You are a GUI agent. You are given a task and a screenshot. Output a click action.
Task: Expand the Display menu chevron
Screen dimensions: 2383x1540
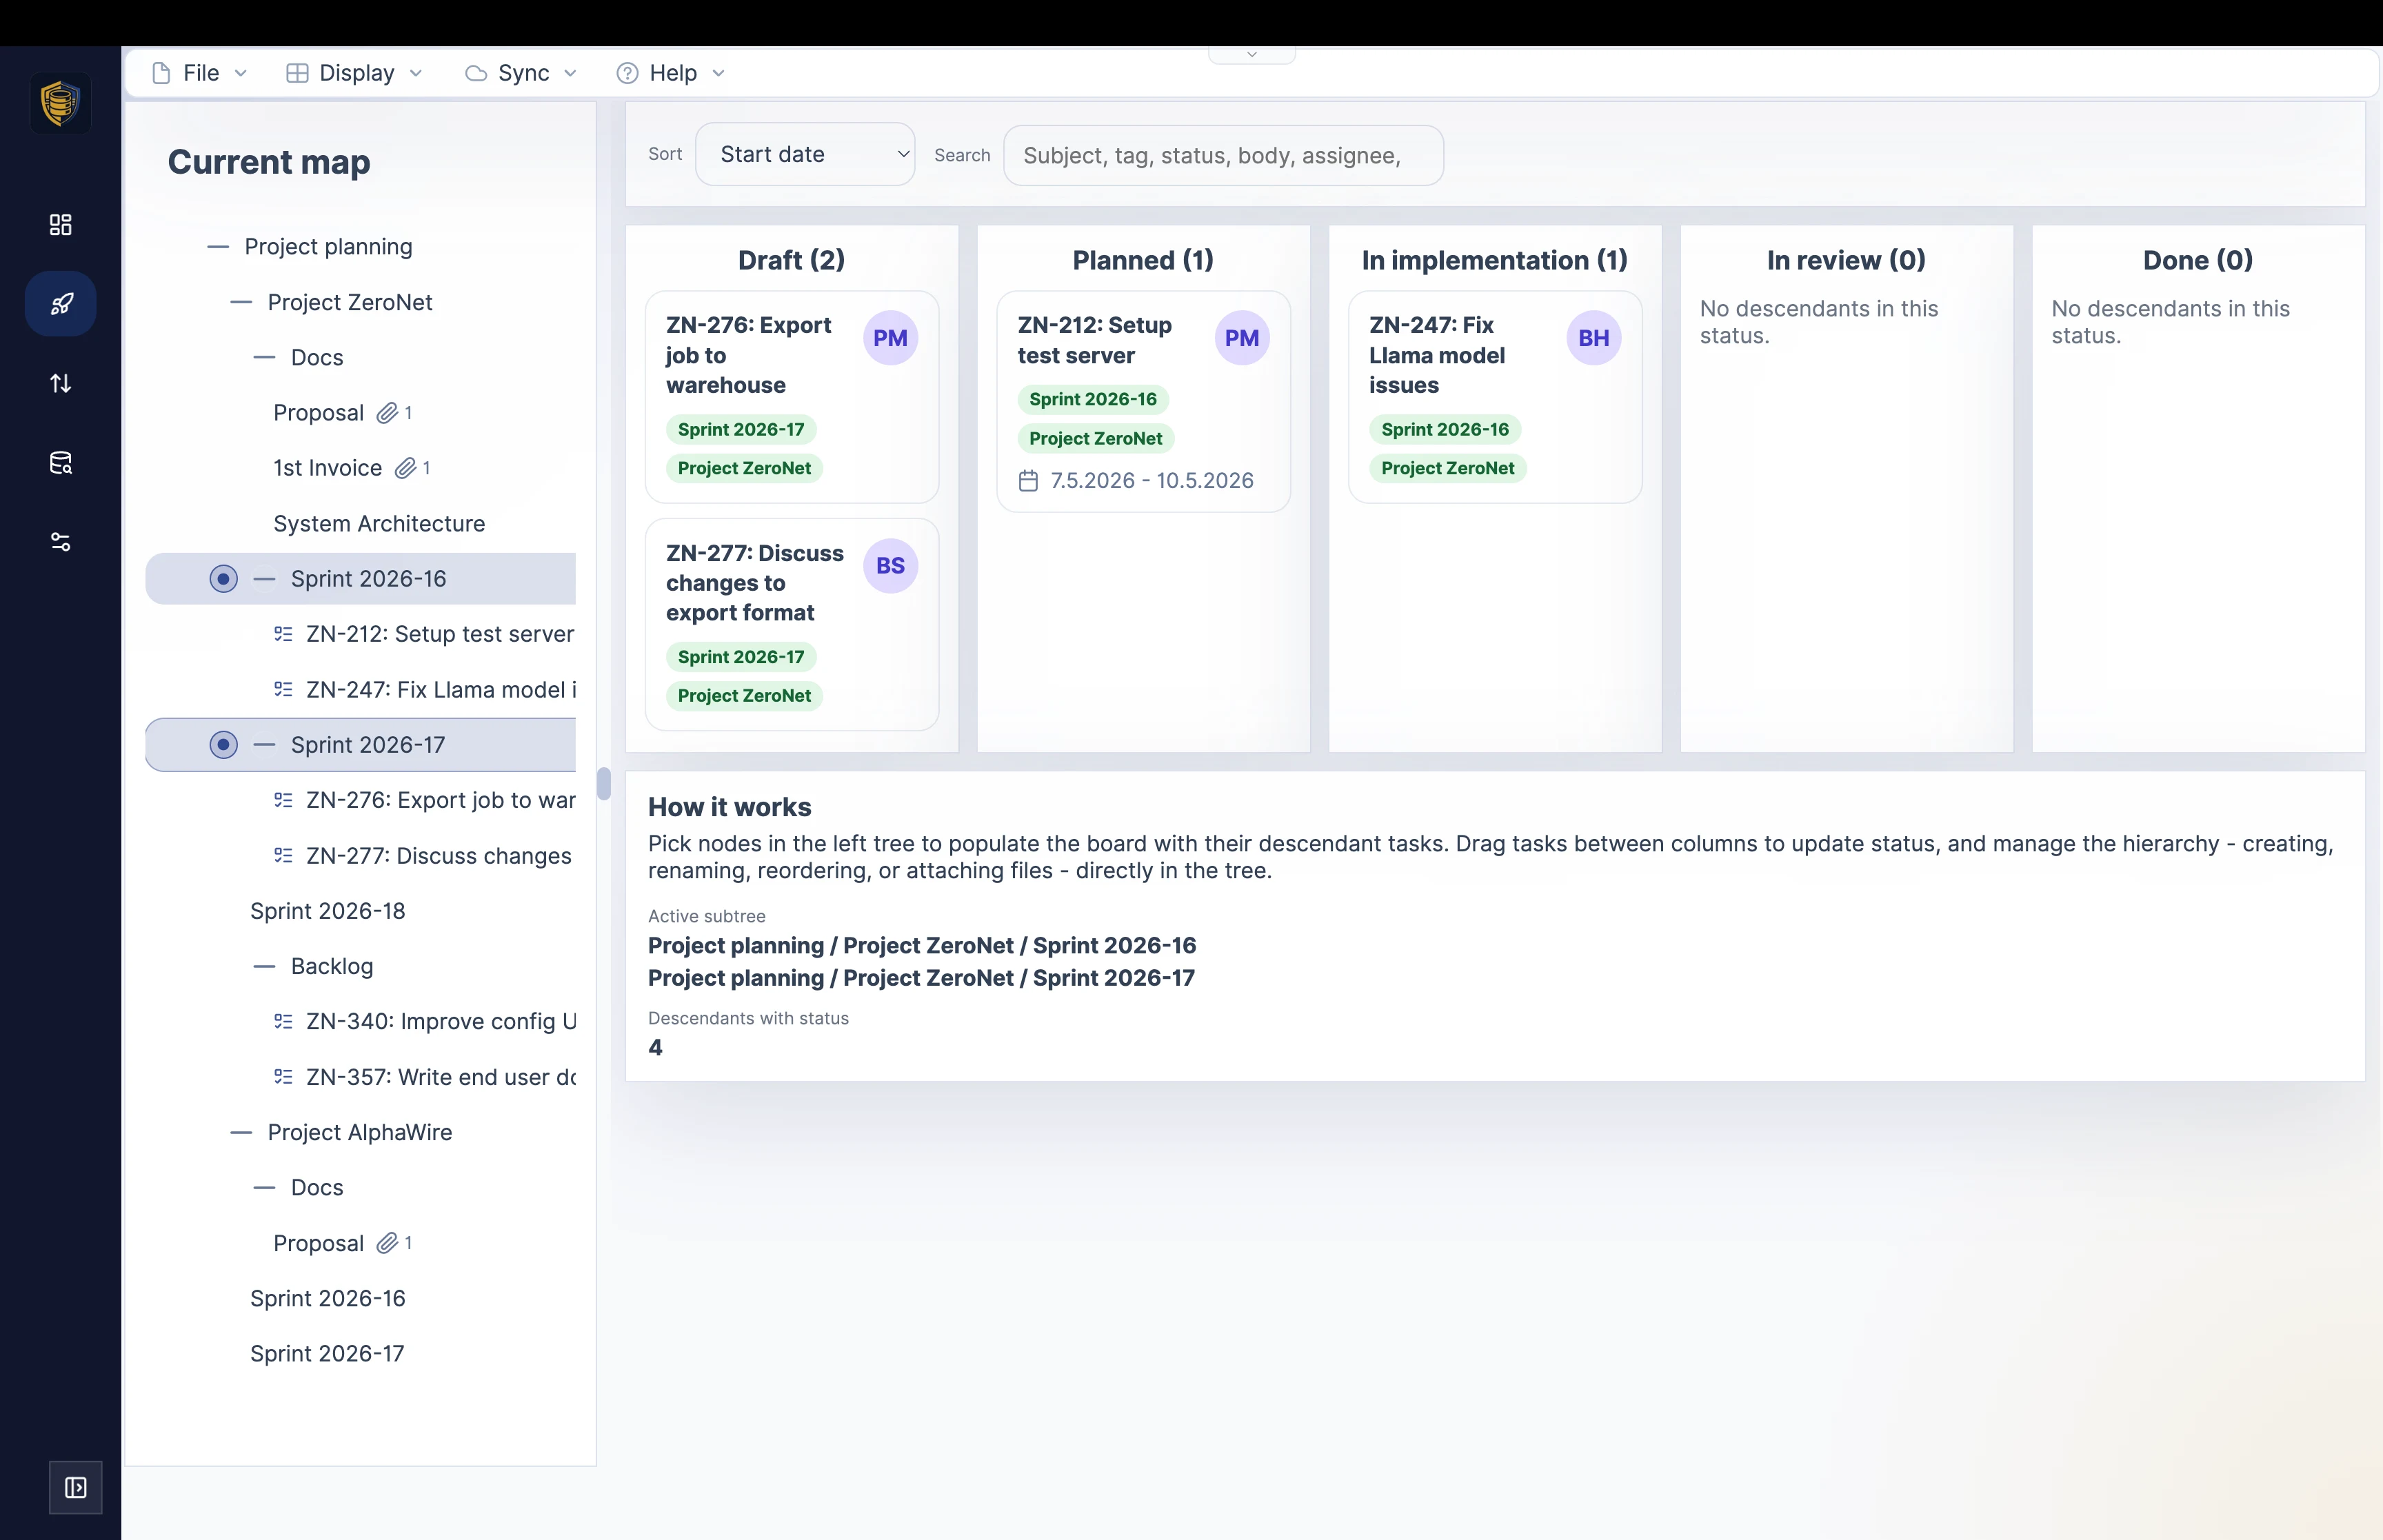click(418, 73)
